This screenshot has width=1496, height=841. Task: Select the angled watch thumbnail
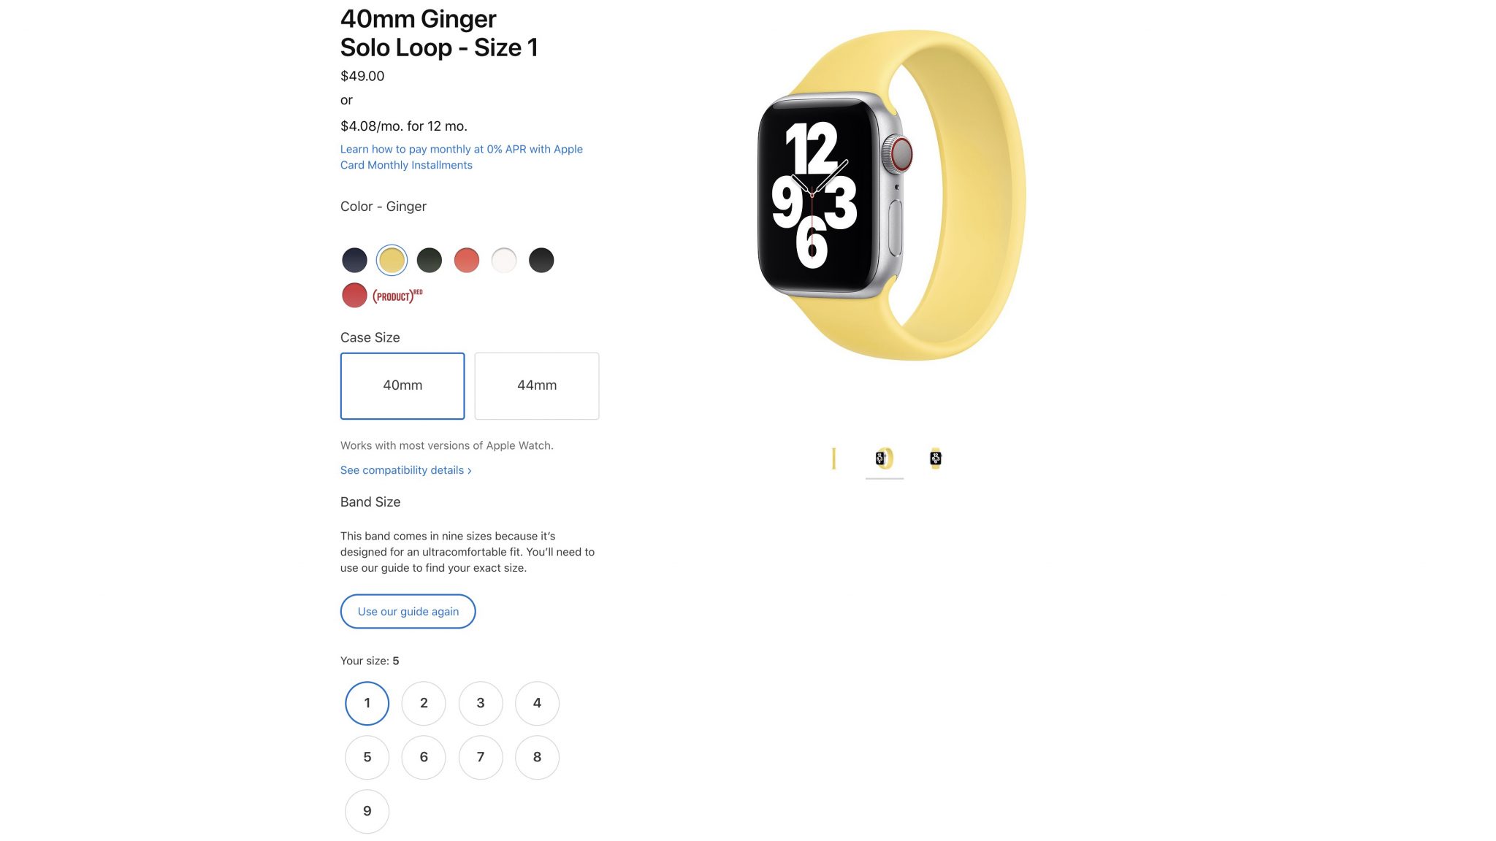tap(885, 458)
